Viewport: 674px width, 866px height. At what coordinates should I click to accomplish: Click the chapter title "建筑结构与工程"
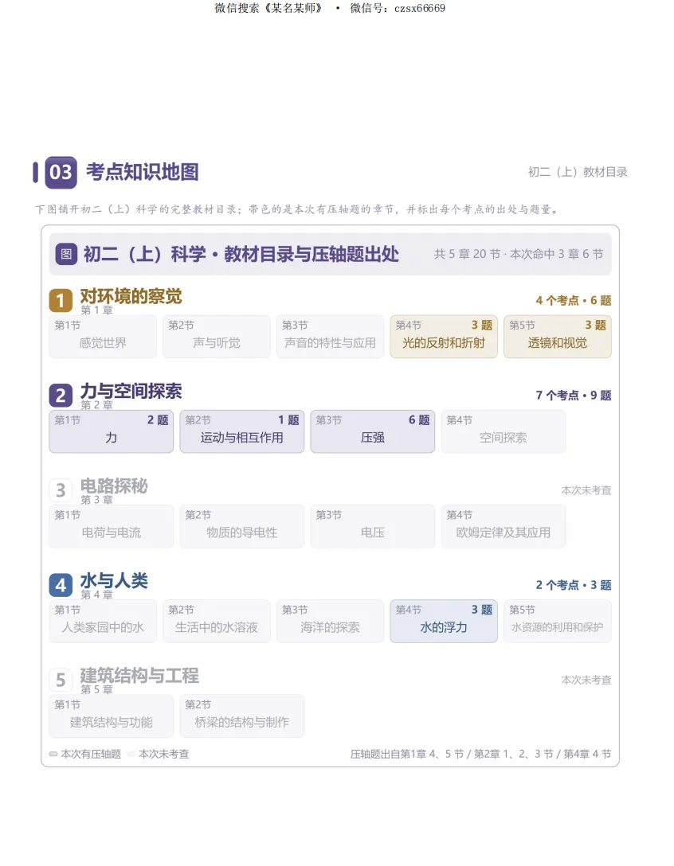139,676
